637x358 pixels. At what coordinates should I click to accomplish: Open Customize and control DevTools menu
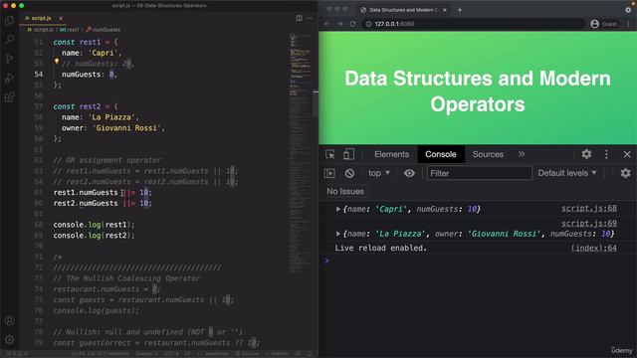(606, 154)
